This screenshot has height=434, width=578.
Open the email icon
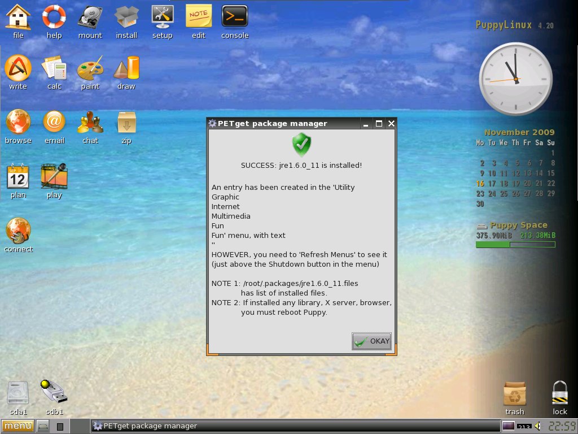coord(54,122)
